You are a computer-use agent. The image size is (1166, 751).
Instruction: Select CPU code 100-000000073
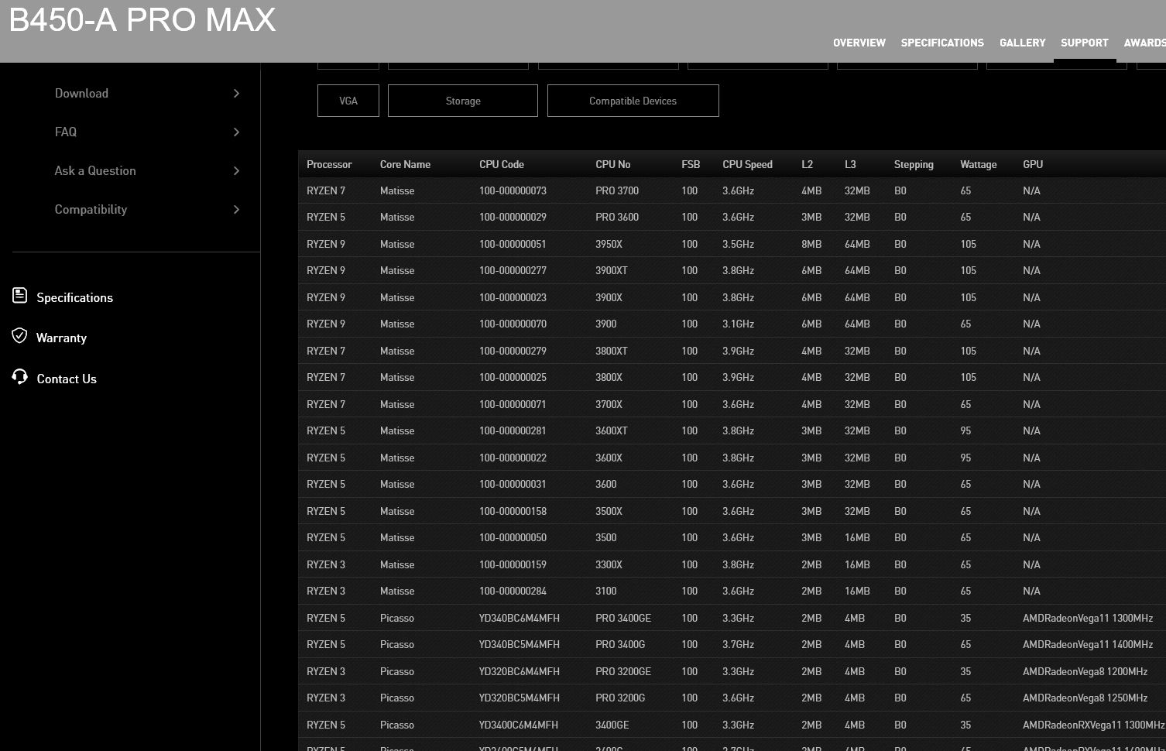[513, 190]
